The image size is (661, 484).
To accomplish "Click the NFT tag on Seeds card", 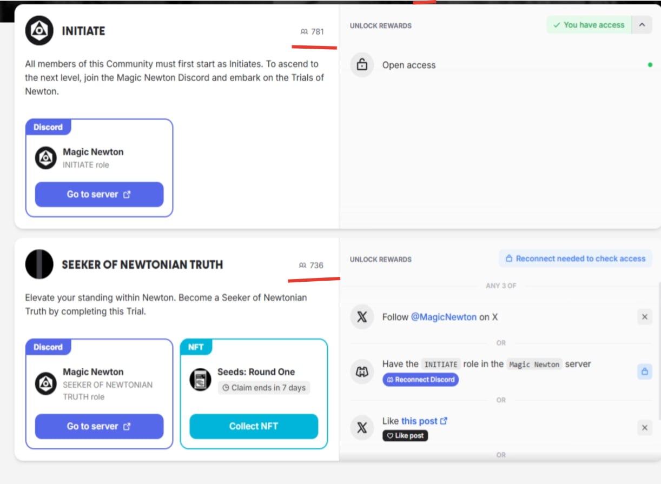I will [196, 347].
